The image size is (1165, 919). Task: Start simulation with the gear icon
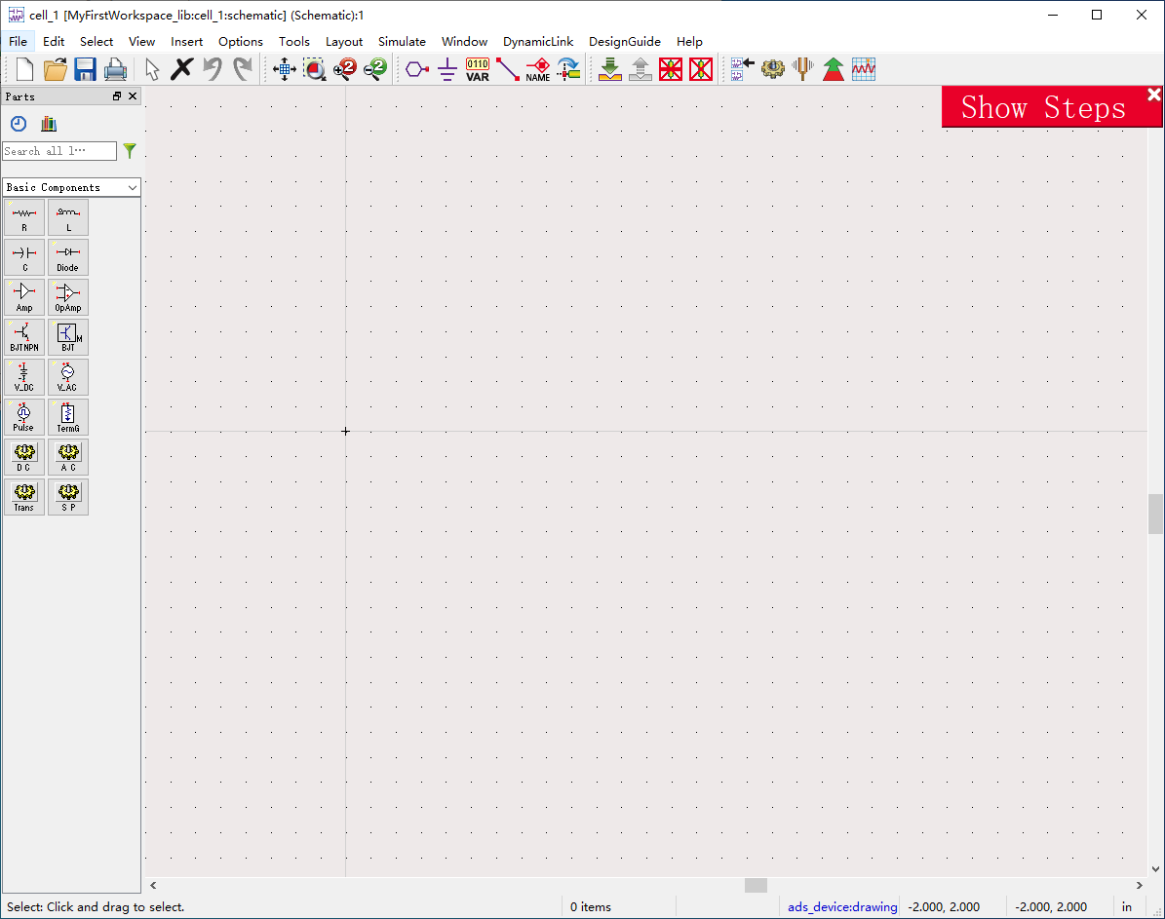click(773, 69)
